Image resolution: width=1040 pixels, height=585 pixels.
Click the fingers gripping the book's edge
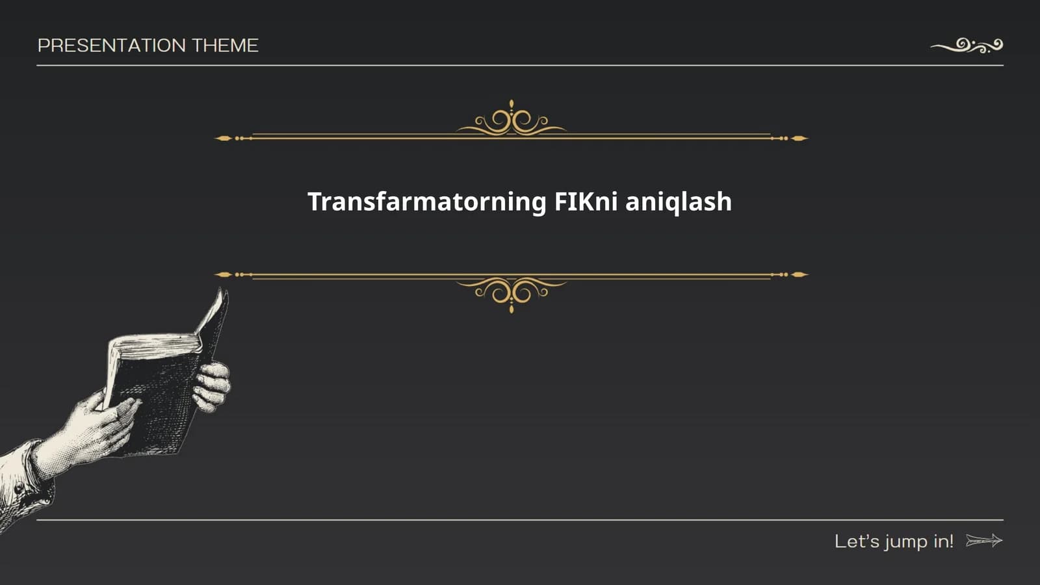[212, 386]
